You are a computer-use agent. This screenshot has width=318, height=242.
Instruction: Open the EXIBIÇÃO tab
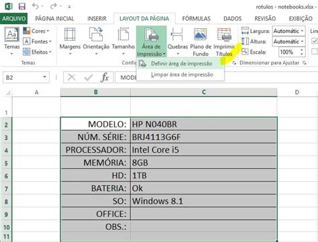pyautogui.click(x=301, y=18)
